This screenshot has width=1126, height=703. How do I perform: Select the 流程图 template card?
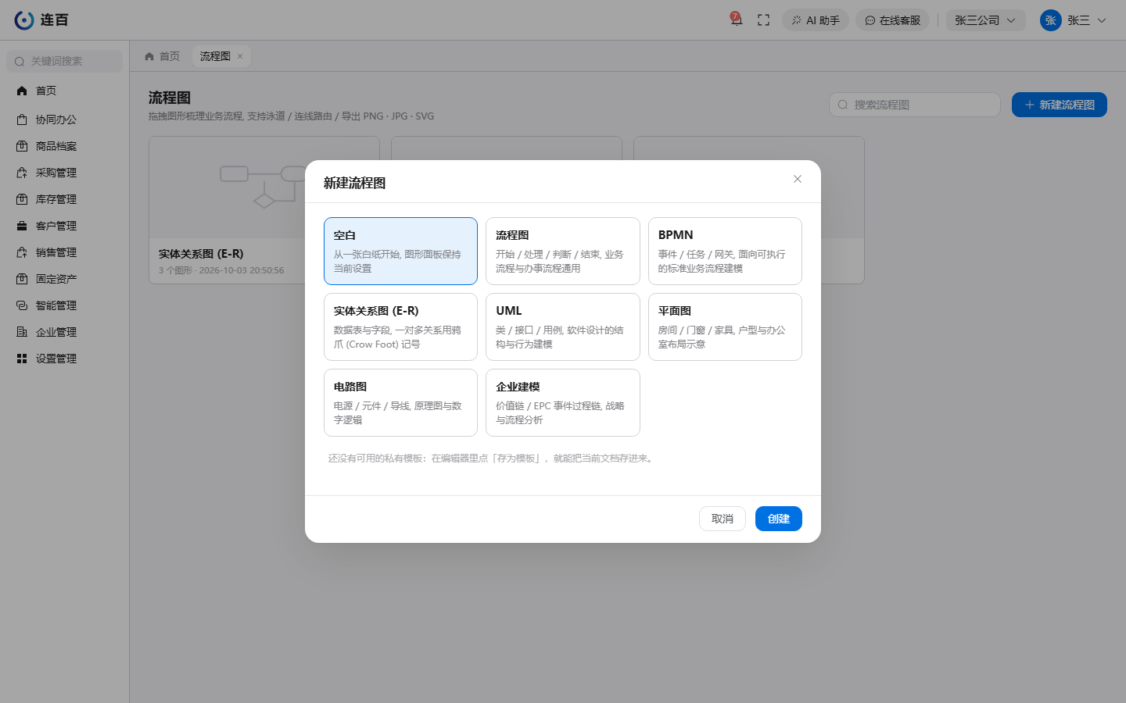563,251
